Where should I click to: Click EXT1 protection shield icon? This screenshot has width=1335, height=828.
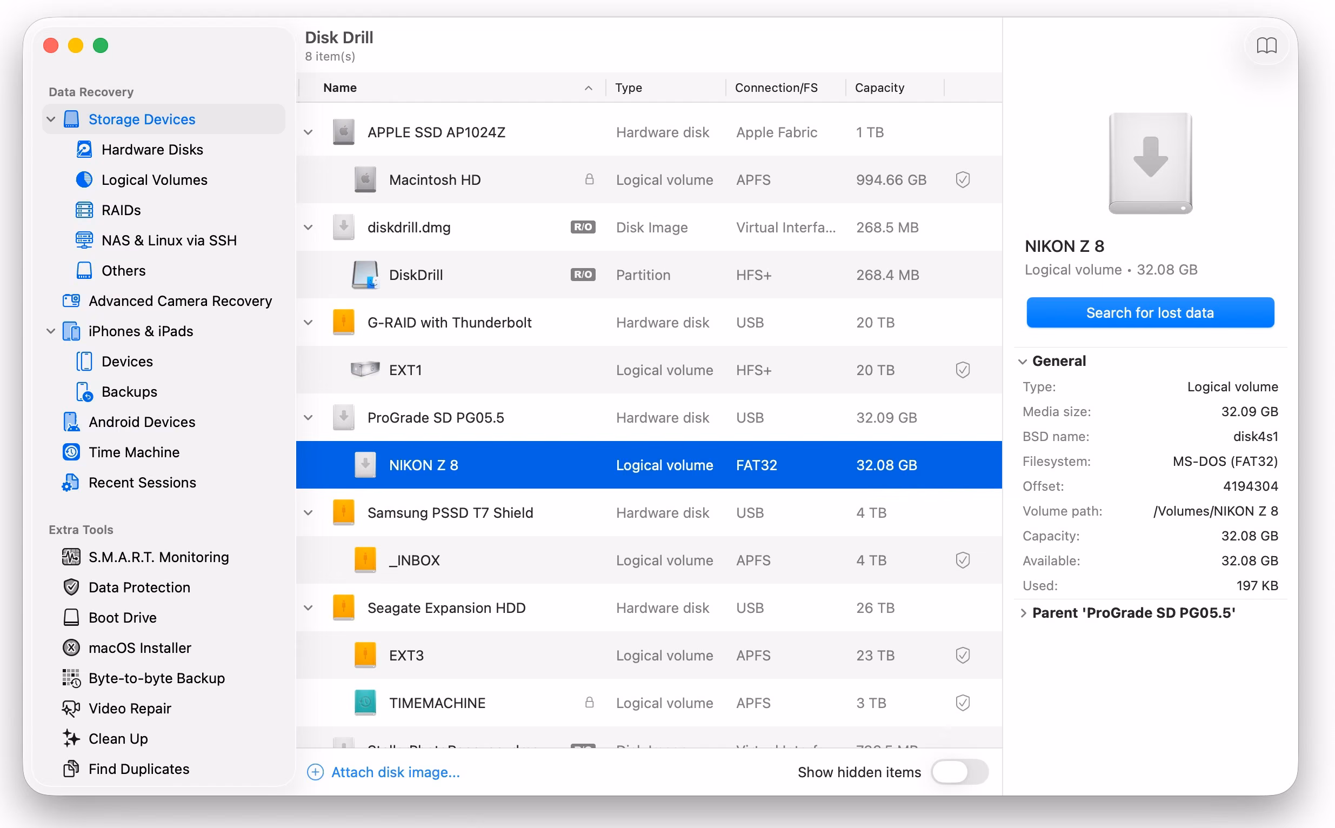coord(963,370)
